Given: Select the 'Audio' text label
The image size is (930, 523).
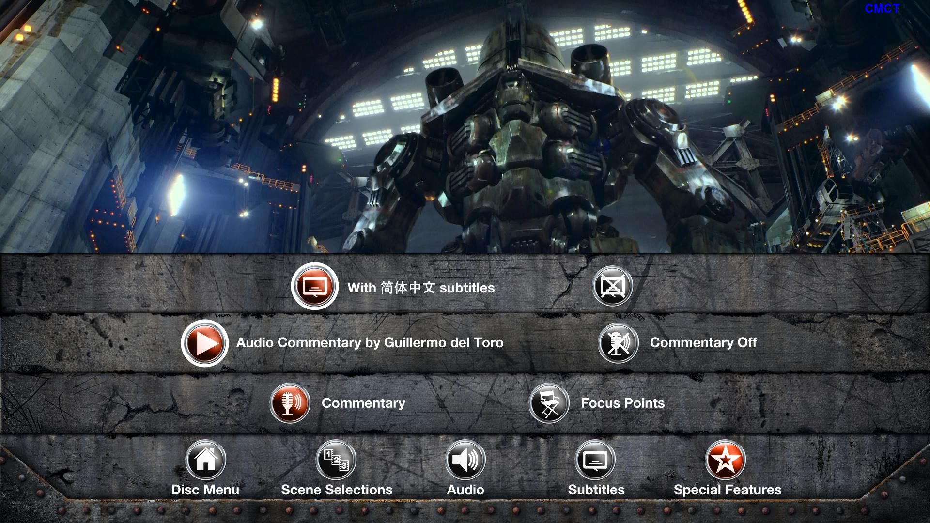Looking at the screenshot, I should point(465,490).
